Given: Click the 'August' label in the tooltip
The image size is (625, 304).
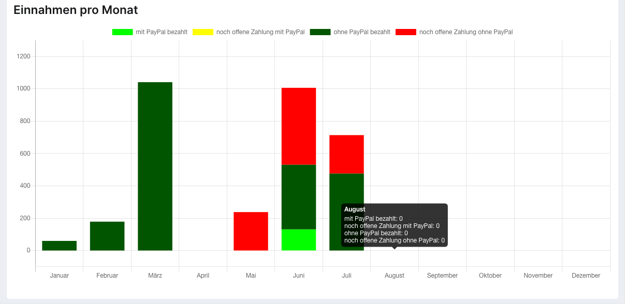Looking at the screenshot, I should click(x=355, y=209).
